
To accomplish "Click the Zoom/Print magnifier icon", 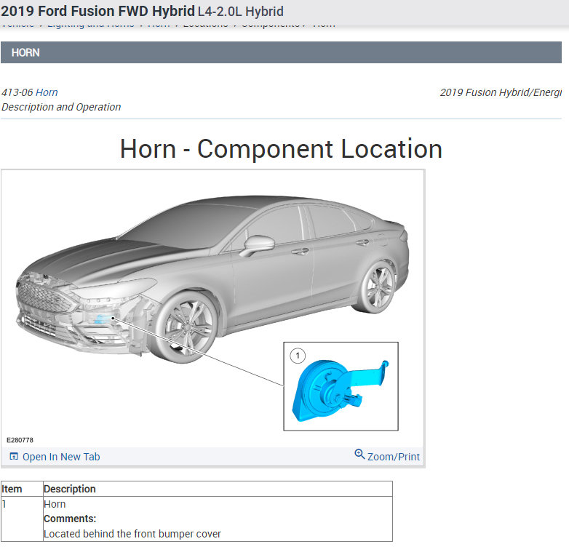I will pyautogui.click(x=359, y=454).
